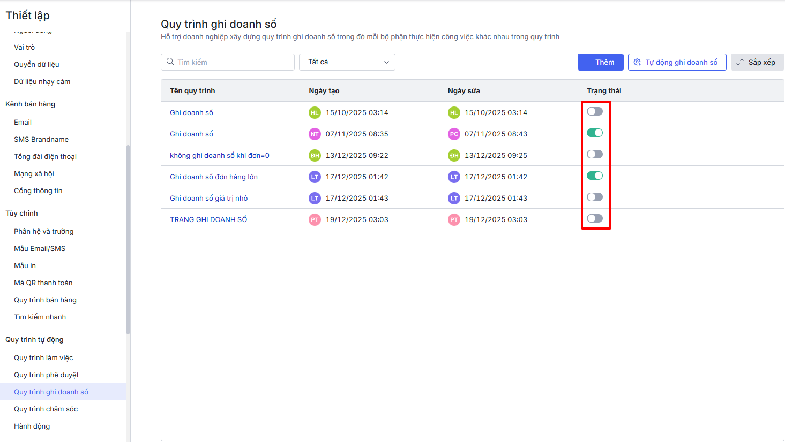The image size is (785, 442).
Task: Click the plus icon on Thêm button
Action: [x=587, y=62]
